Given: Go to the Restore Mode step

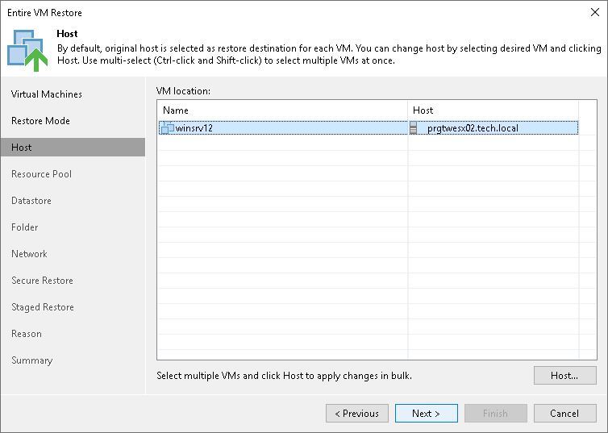Looking at the screenshot, I should pos(40,121).
